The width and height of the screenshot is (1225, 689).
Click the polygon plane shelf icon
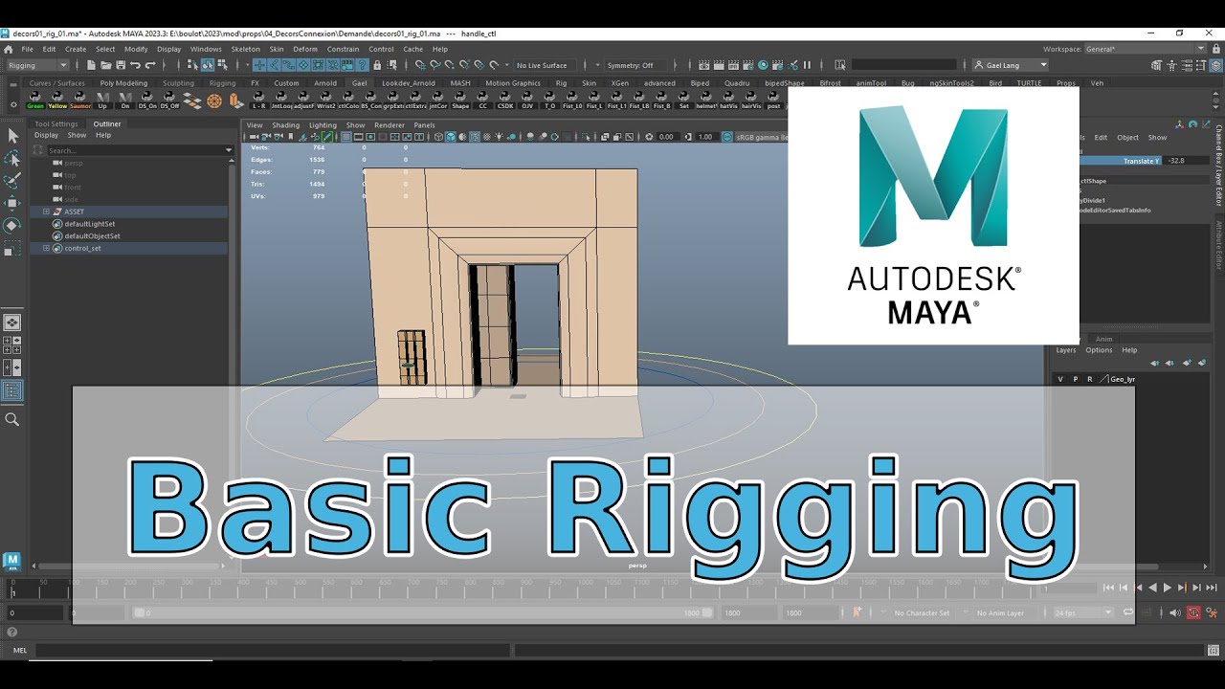pos(192,100)
